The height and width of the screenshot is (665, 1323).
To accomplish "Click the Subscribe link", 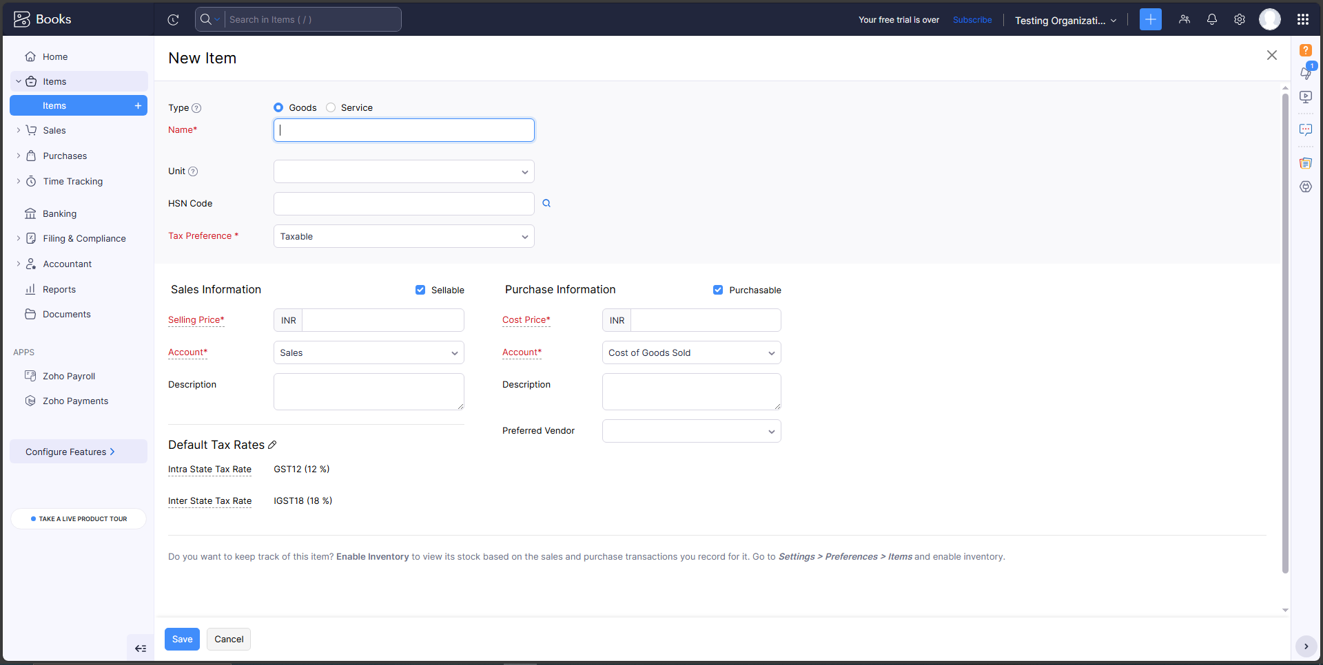I will click(972, 20).
